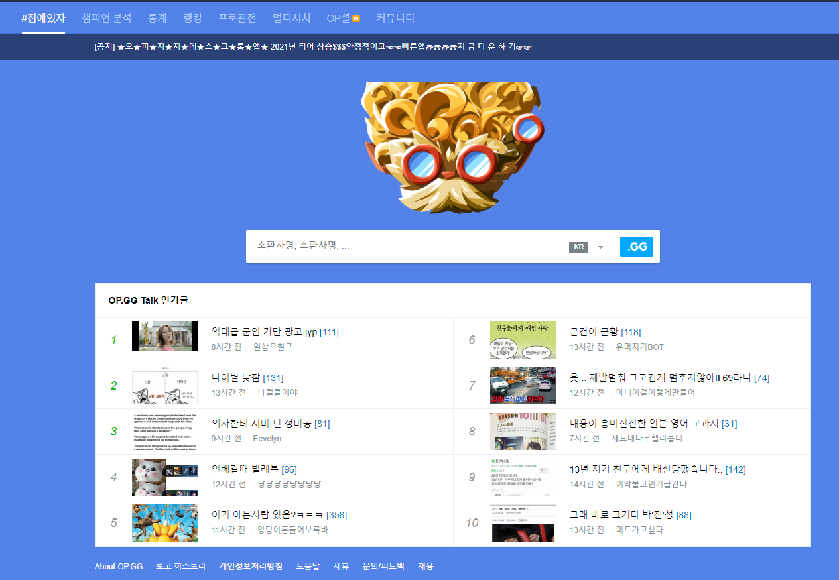The width and height of the screenshot is (839, 580).
Task: Open 제휴 footer link
Action: click(341, 566)
